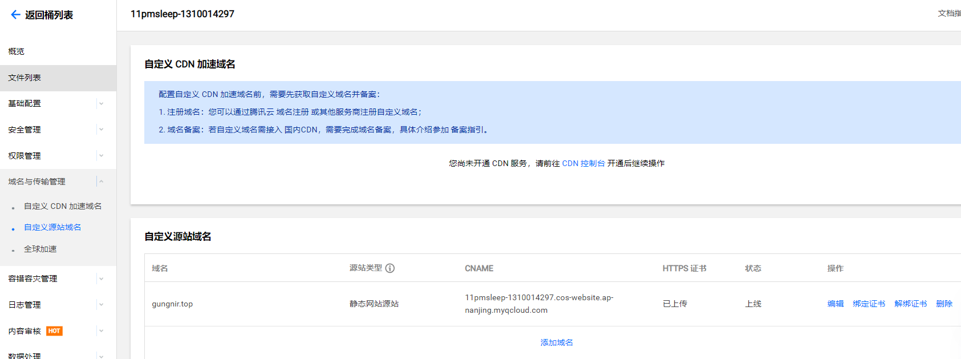Screen dimensions: 961x359
Task: Expand the 日志管理 menu chevron
Action: pyautogui.click(x=101, y=305)
